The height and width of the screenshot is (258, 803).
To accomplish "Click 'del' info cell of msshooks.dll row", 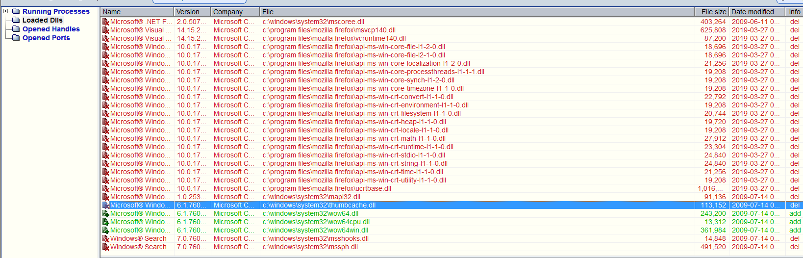I will [795, 238].
